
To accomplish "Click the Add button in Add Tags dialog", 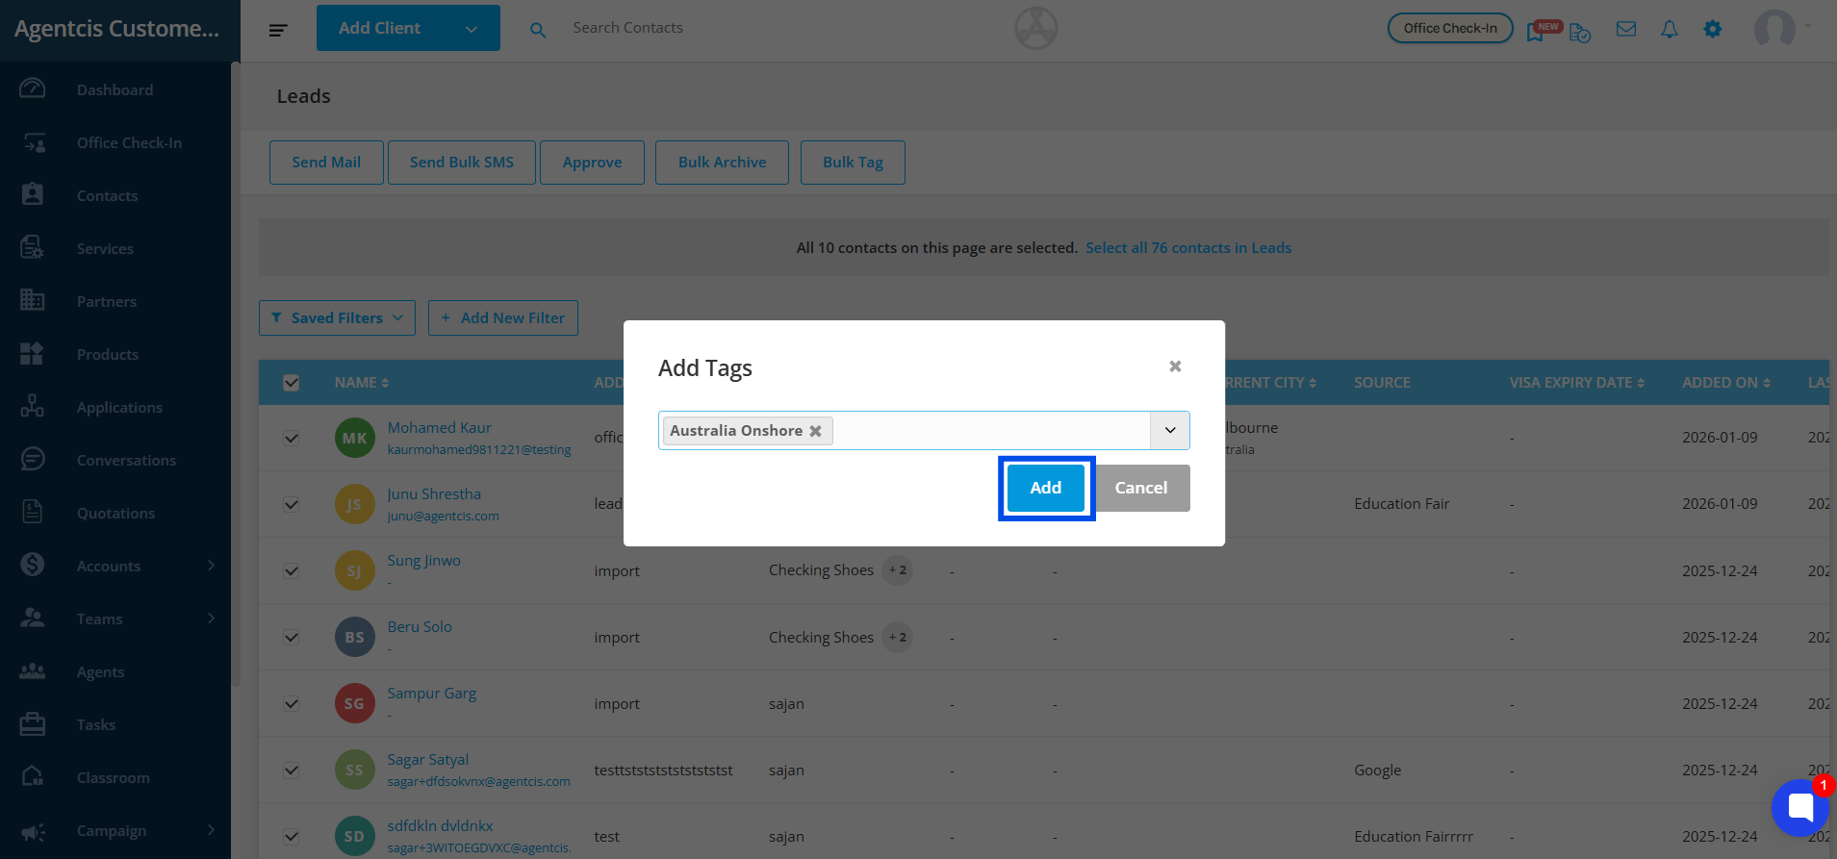I will click(1046, 488).
